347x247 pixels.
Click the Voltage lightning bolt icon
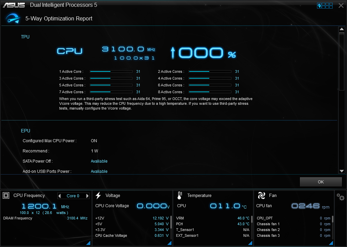coord(98,196)
